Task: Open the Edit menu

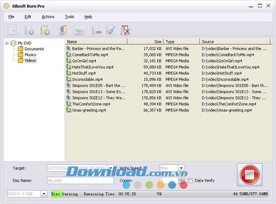Action: 28,17
